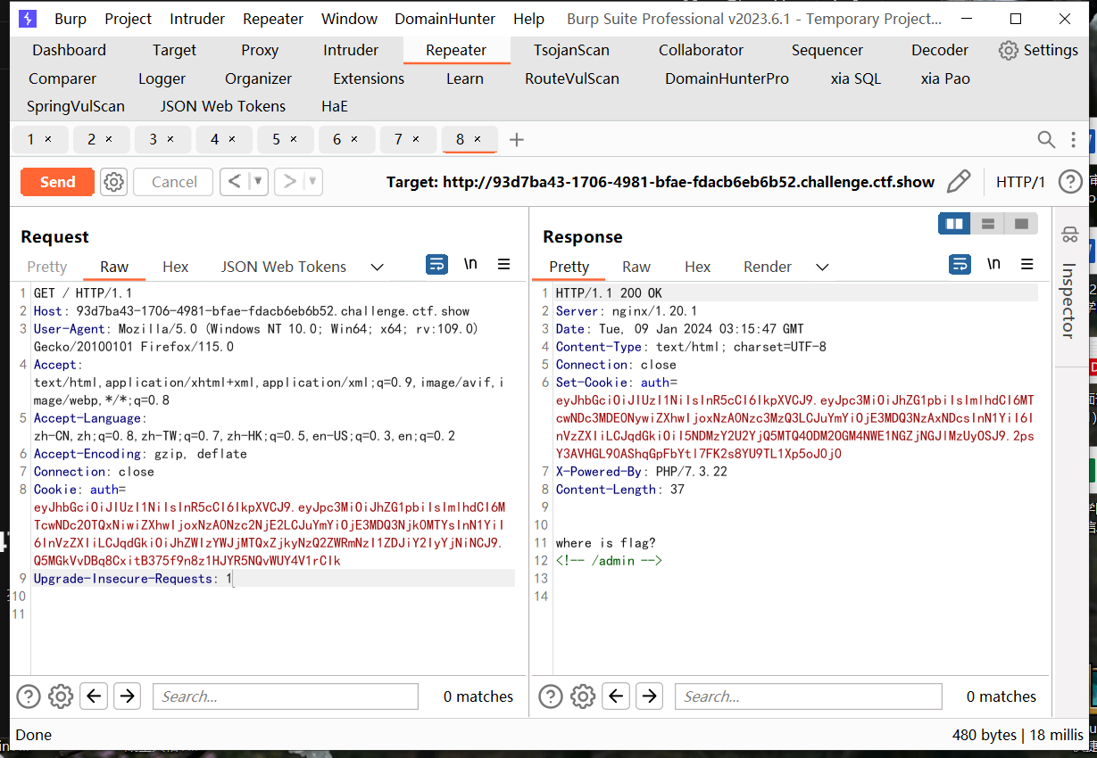1097x758 pixels.
Task: Toggle request word wrap icon
Action: 436,264
